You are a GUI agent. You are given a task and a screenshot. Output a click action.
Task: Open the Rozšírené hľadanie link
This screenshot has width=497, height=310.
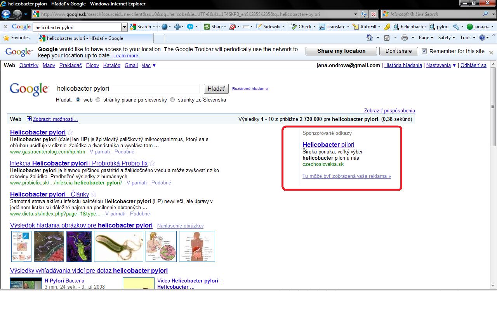[x=250, y=89]
